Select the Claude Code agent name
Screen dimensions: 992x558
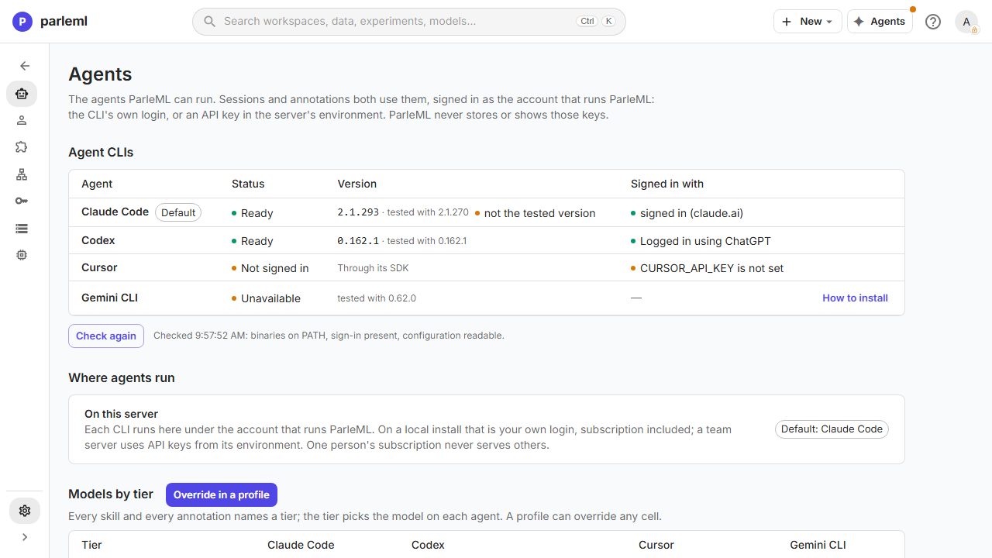click(x=115, y=212)
